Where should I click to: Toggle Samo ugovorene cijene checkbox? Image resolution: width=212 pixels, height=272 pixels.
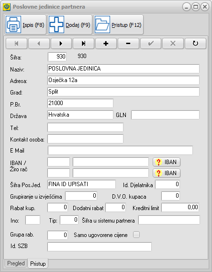pos(136,235)
